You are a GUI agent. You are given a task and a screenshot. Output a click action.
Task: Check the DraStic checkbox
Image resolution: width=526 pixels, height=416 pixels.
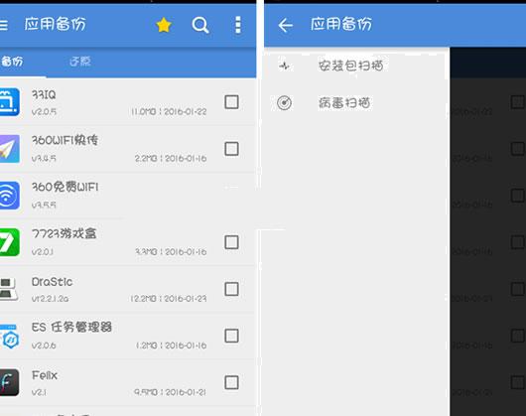pos(231,289)
